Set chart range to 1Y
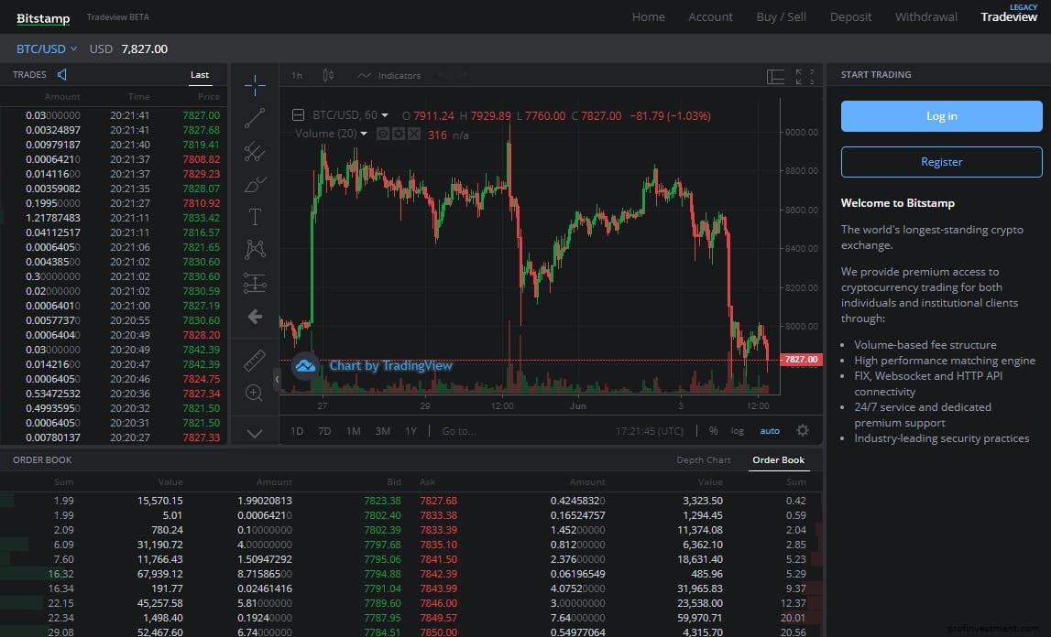1051x637 pixels. tap(411, 430)
